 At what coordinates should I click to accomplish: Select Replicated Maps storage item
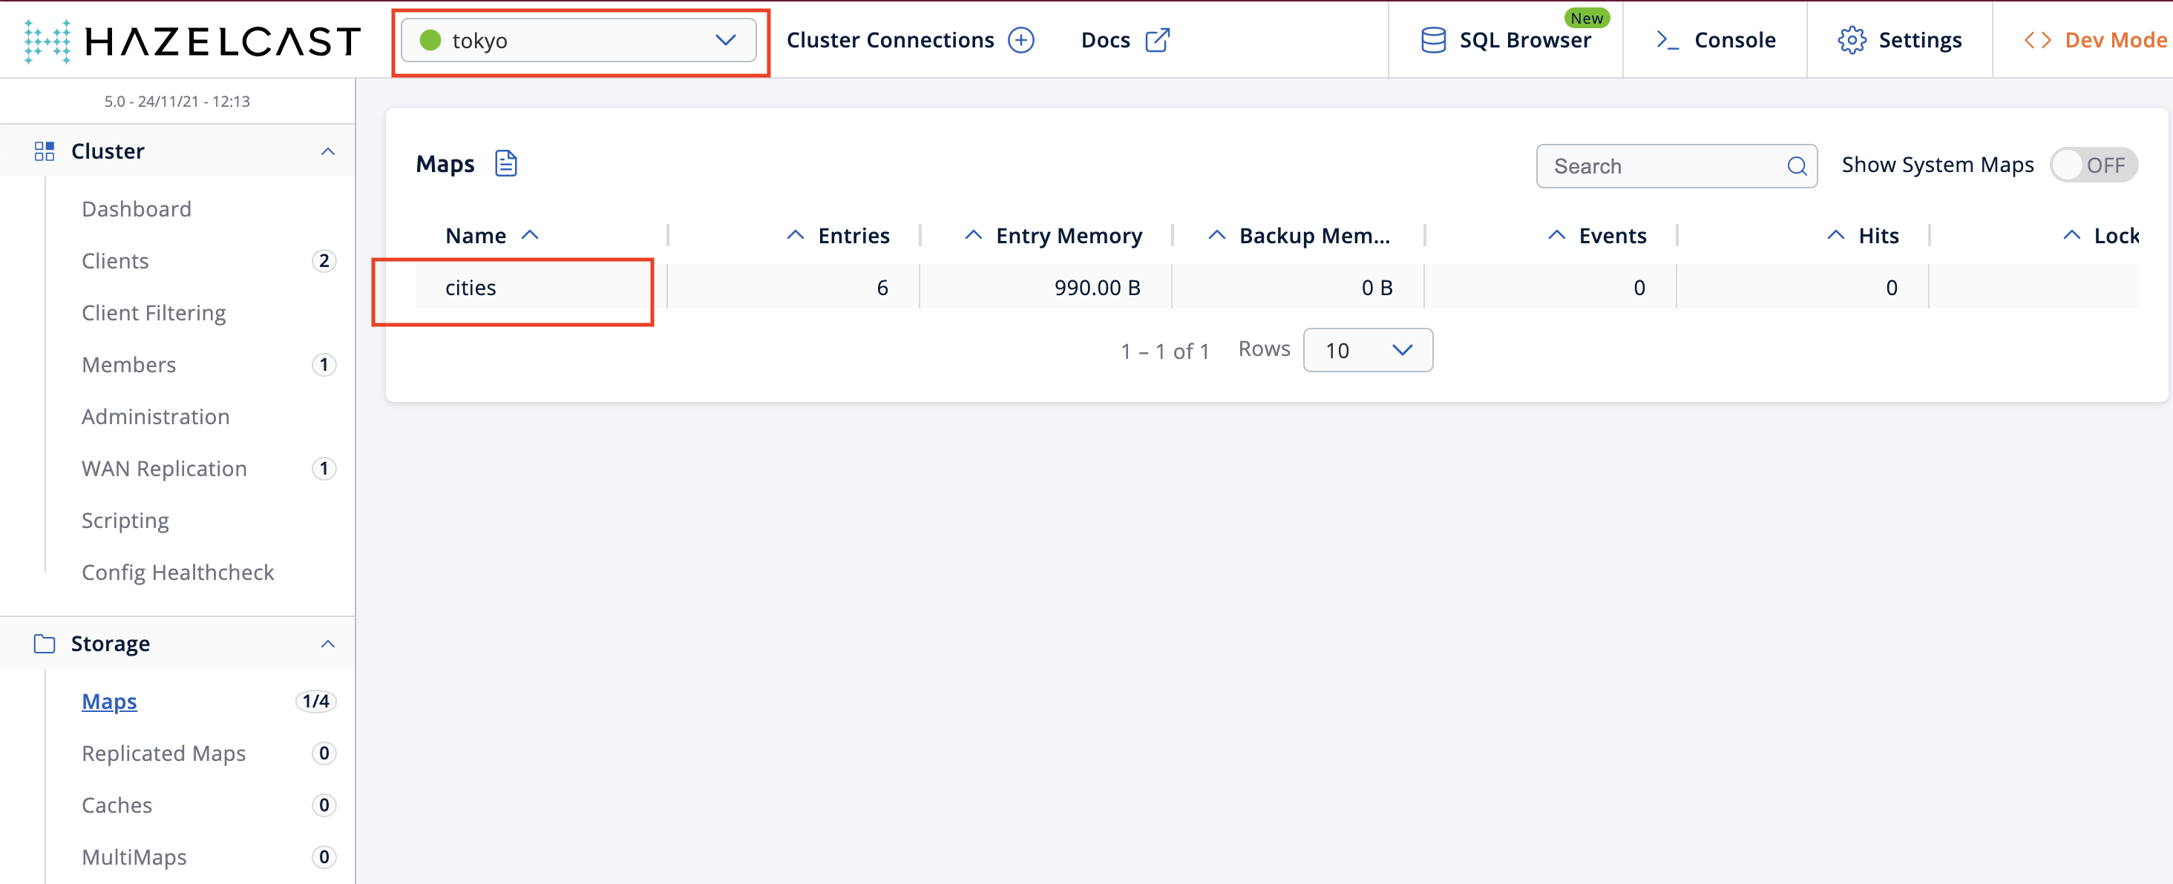[165, 753]
